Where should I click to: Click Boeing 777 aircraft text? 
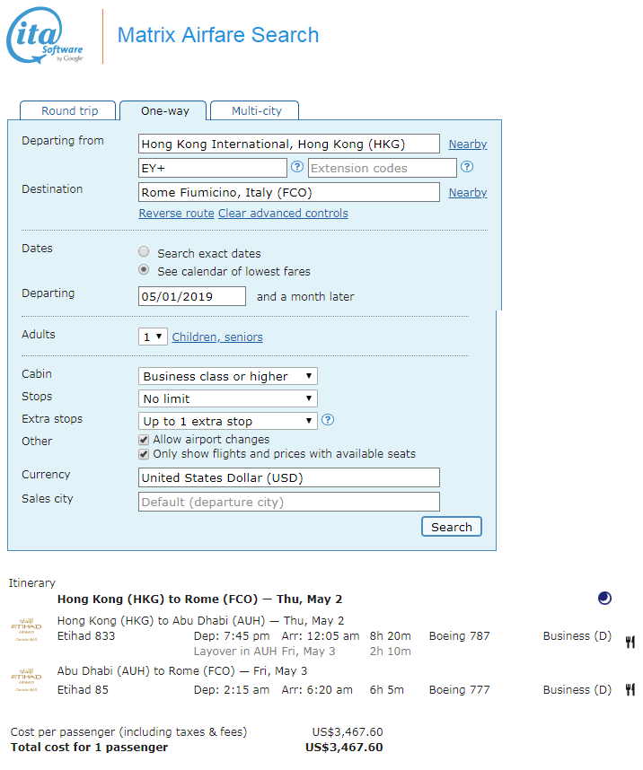point(459,689)
